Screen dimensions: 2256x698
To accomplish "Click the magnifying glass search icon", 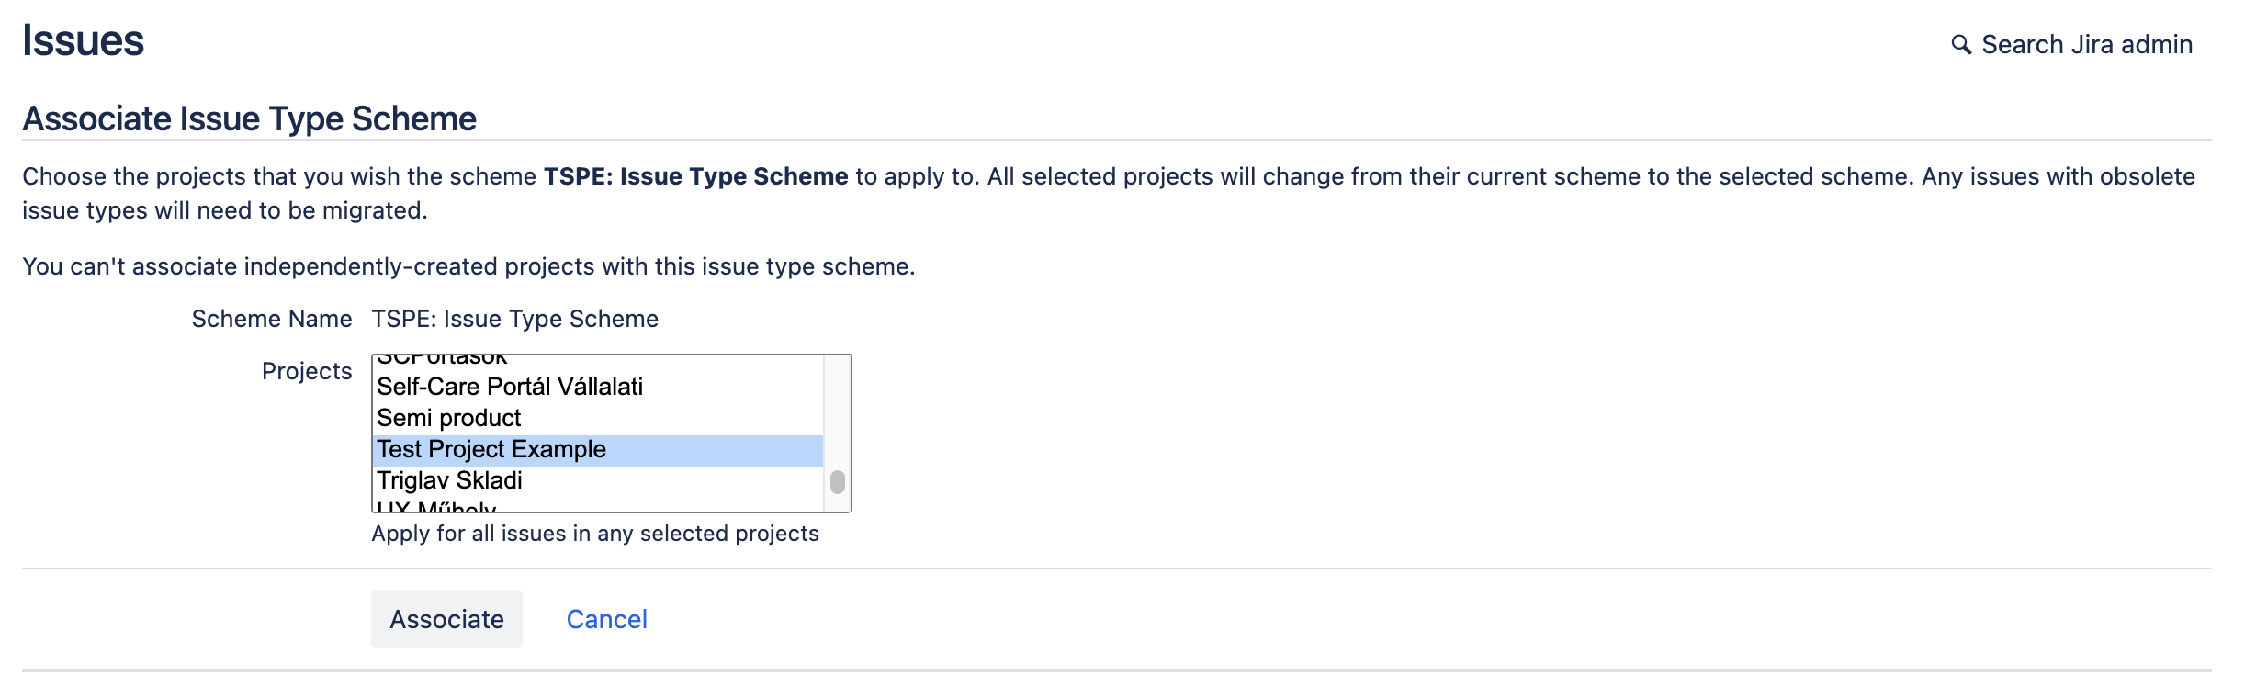I will click(1960, 45).
